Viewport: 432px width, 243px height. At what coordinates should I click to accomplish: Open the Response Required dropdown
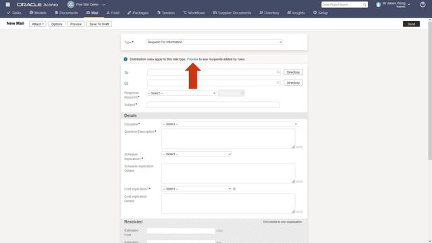coord(182,93)
